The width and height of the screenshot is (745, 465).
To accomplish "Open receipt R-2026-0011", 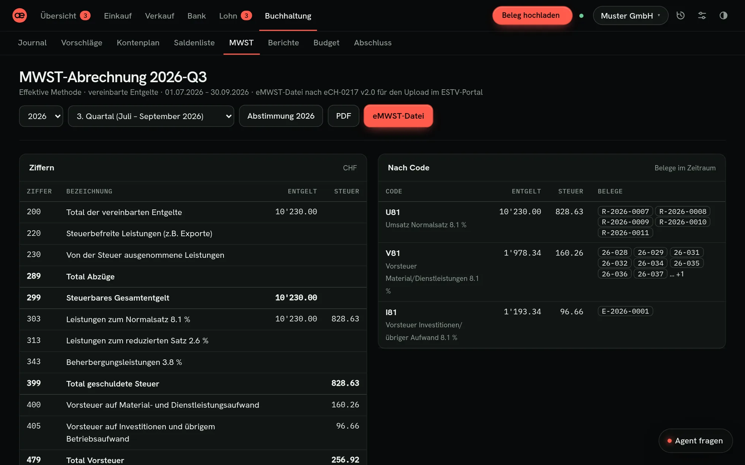I will pyautogui.click(x=625, y=233).
